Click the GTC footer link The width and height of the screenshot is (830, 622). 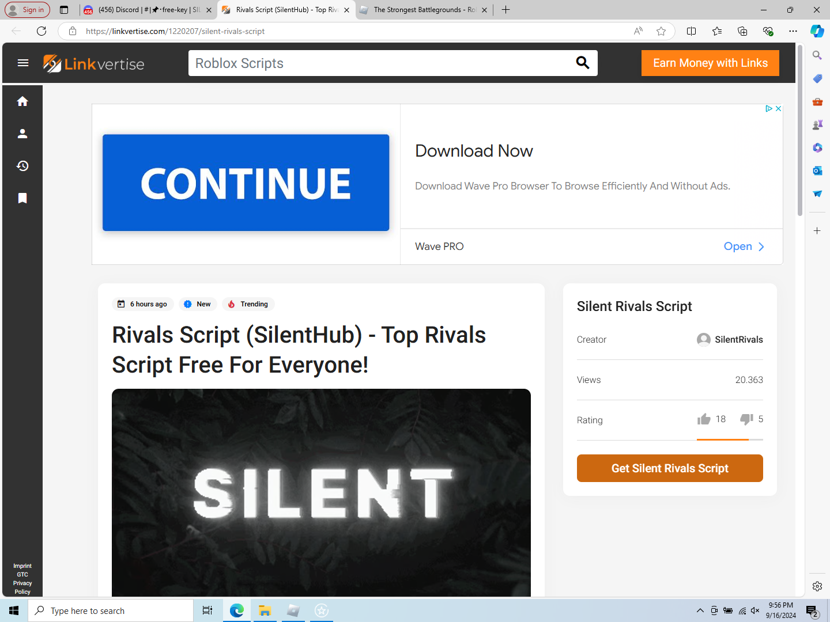click(x=22, y=575)
